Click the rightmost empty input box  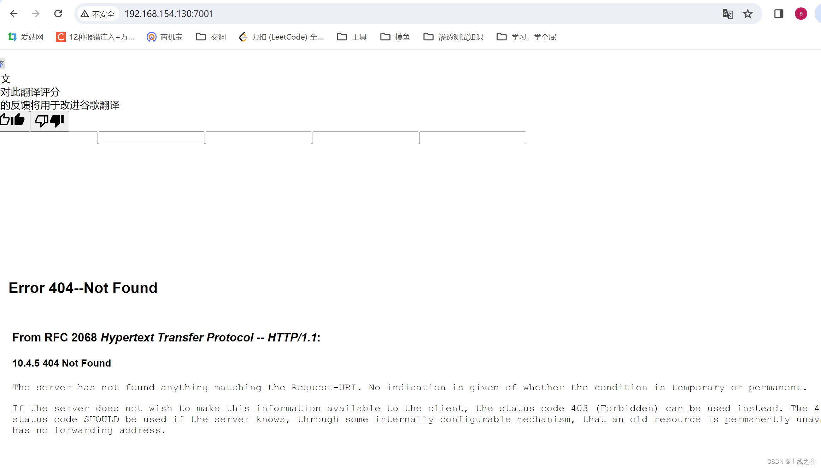point(473,138)
